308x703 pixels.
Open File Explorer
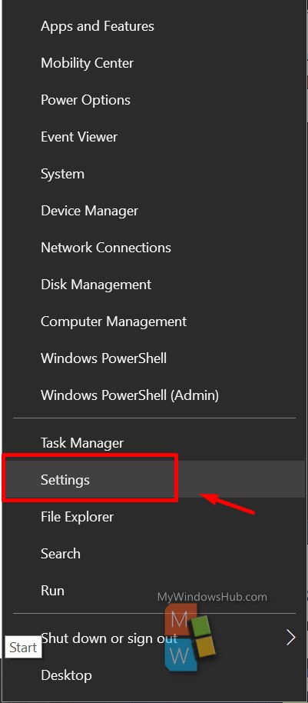point(154,517)
